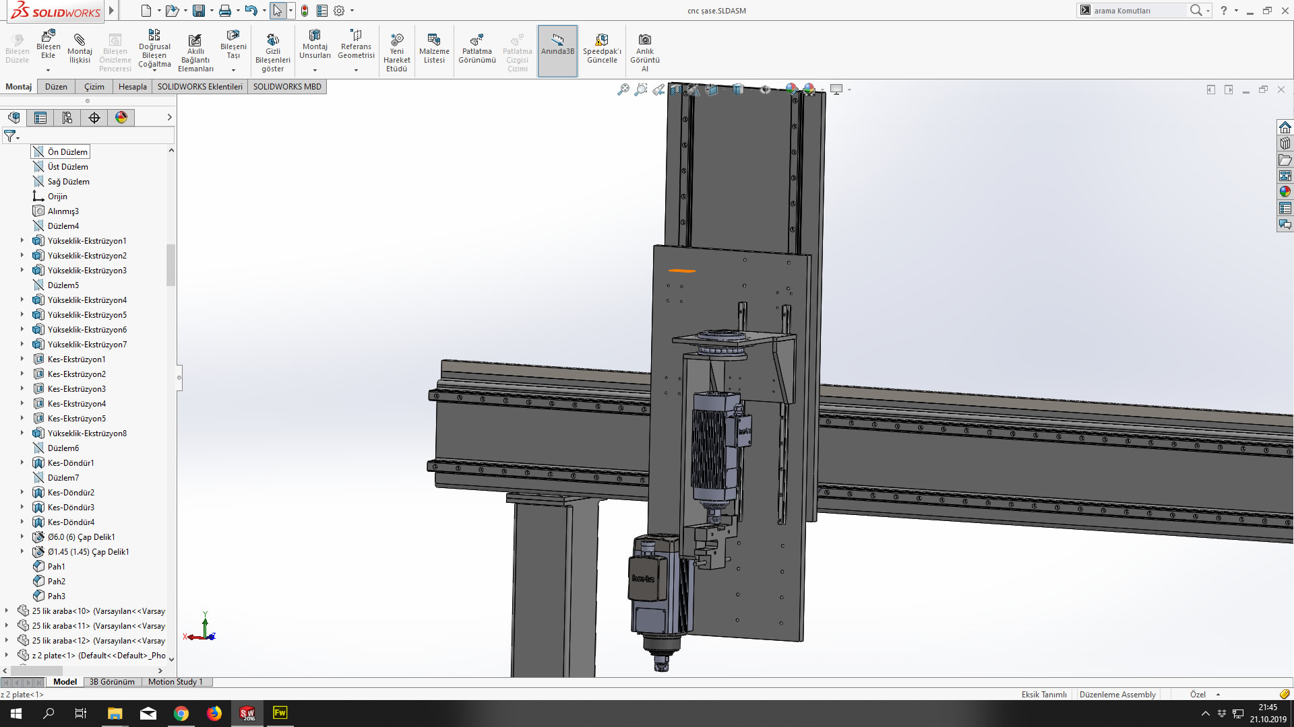Open the Malzeme Listesi bill of materials
Viewport: 1294px width, 727px height.
(434, 48)
